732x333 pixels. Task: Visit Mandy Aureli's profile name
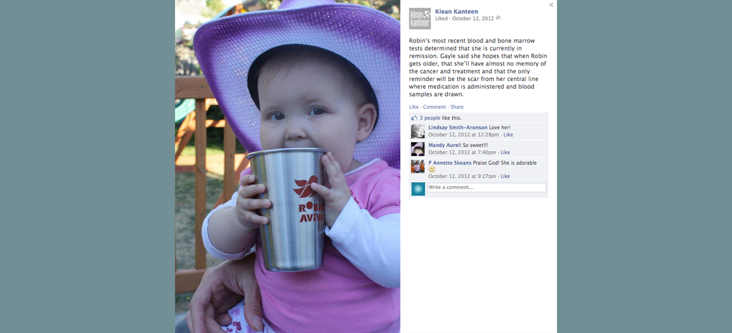pyautogui.click(x=445, y=145)
